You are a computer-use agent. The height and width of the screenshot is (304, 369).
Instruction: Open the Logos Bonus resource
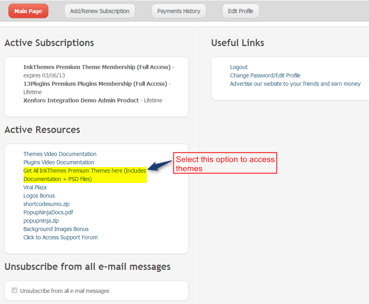[x=39, y=196]
